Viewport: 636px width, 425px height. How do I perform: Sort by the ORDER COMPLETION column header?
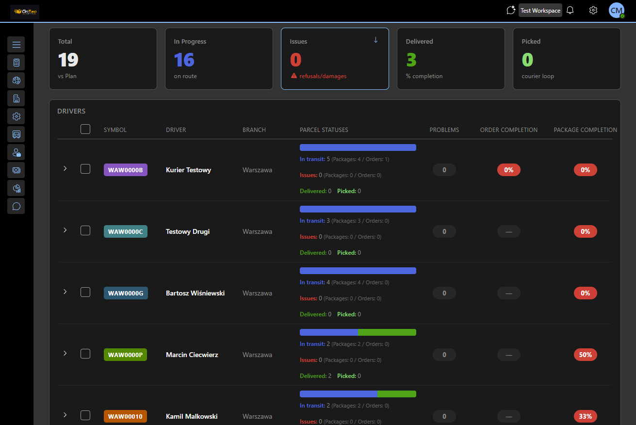[509, 130]
